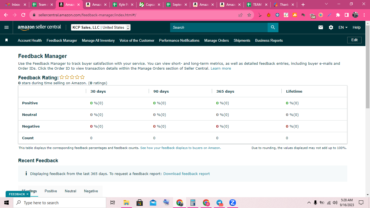Click the search magnifier button
Viewport: 370px width, 208px height.
pyautogui.click(x=273, y=27)
